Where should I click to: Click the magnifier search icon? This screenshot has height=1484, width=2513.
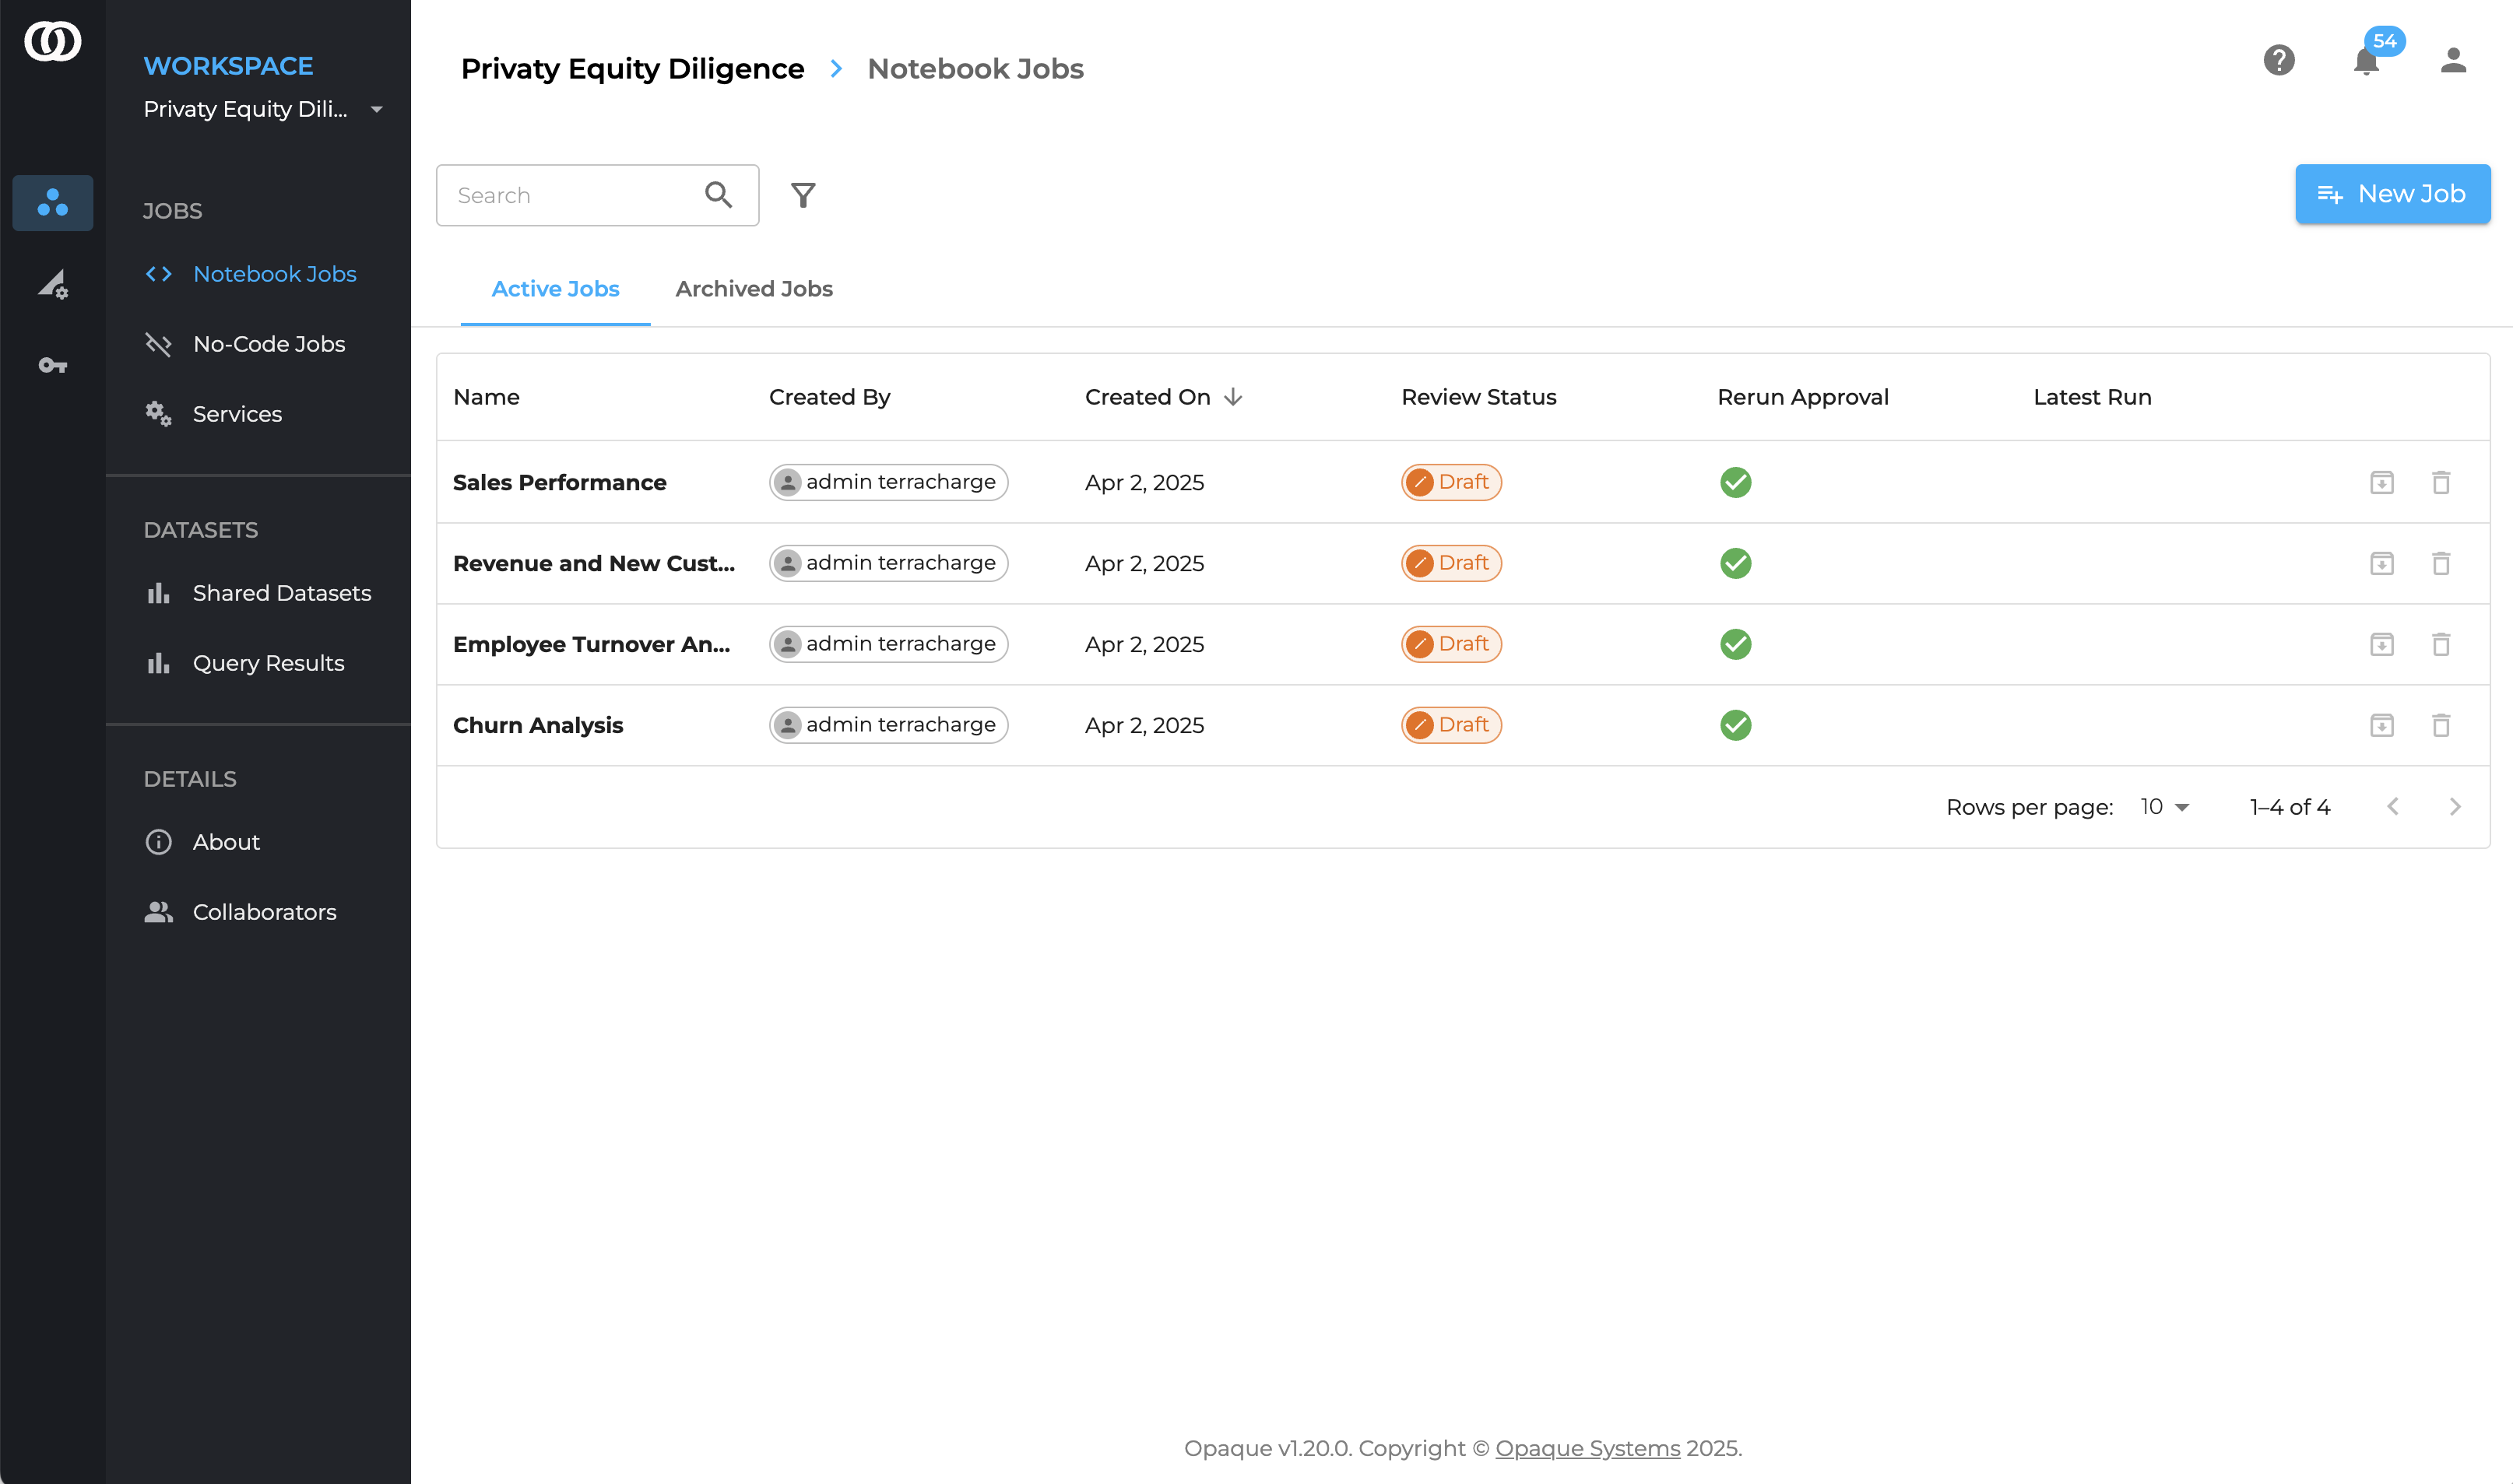[x=719, y=195]
